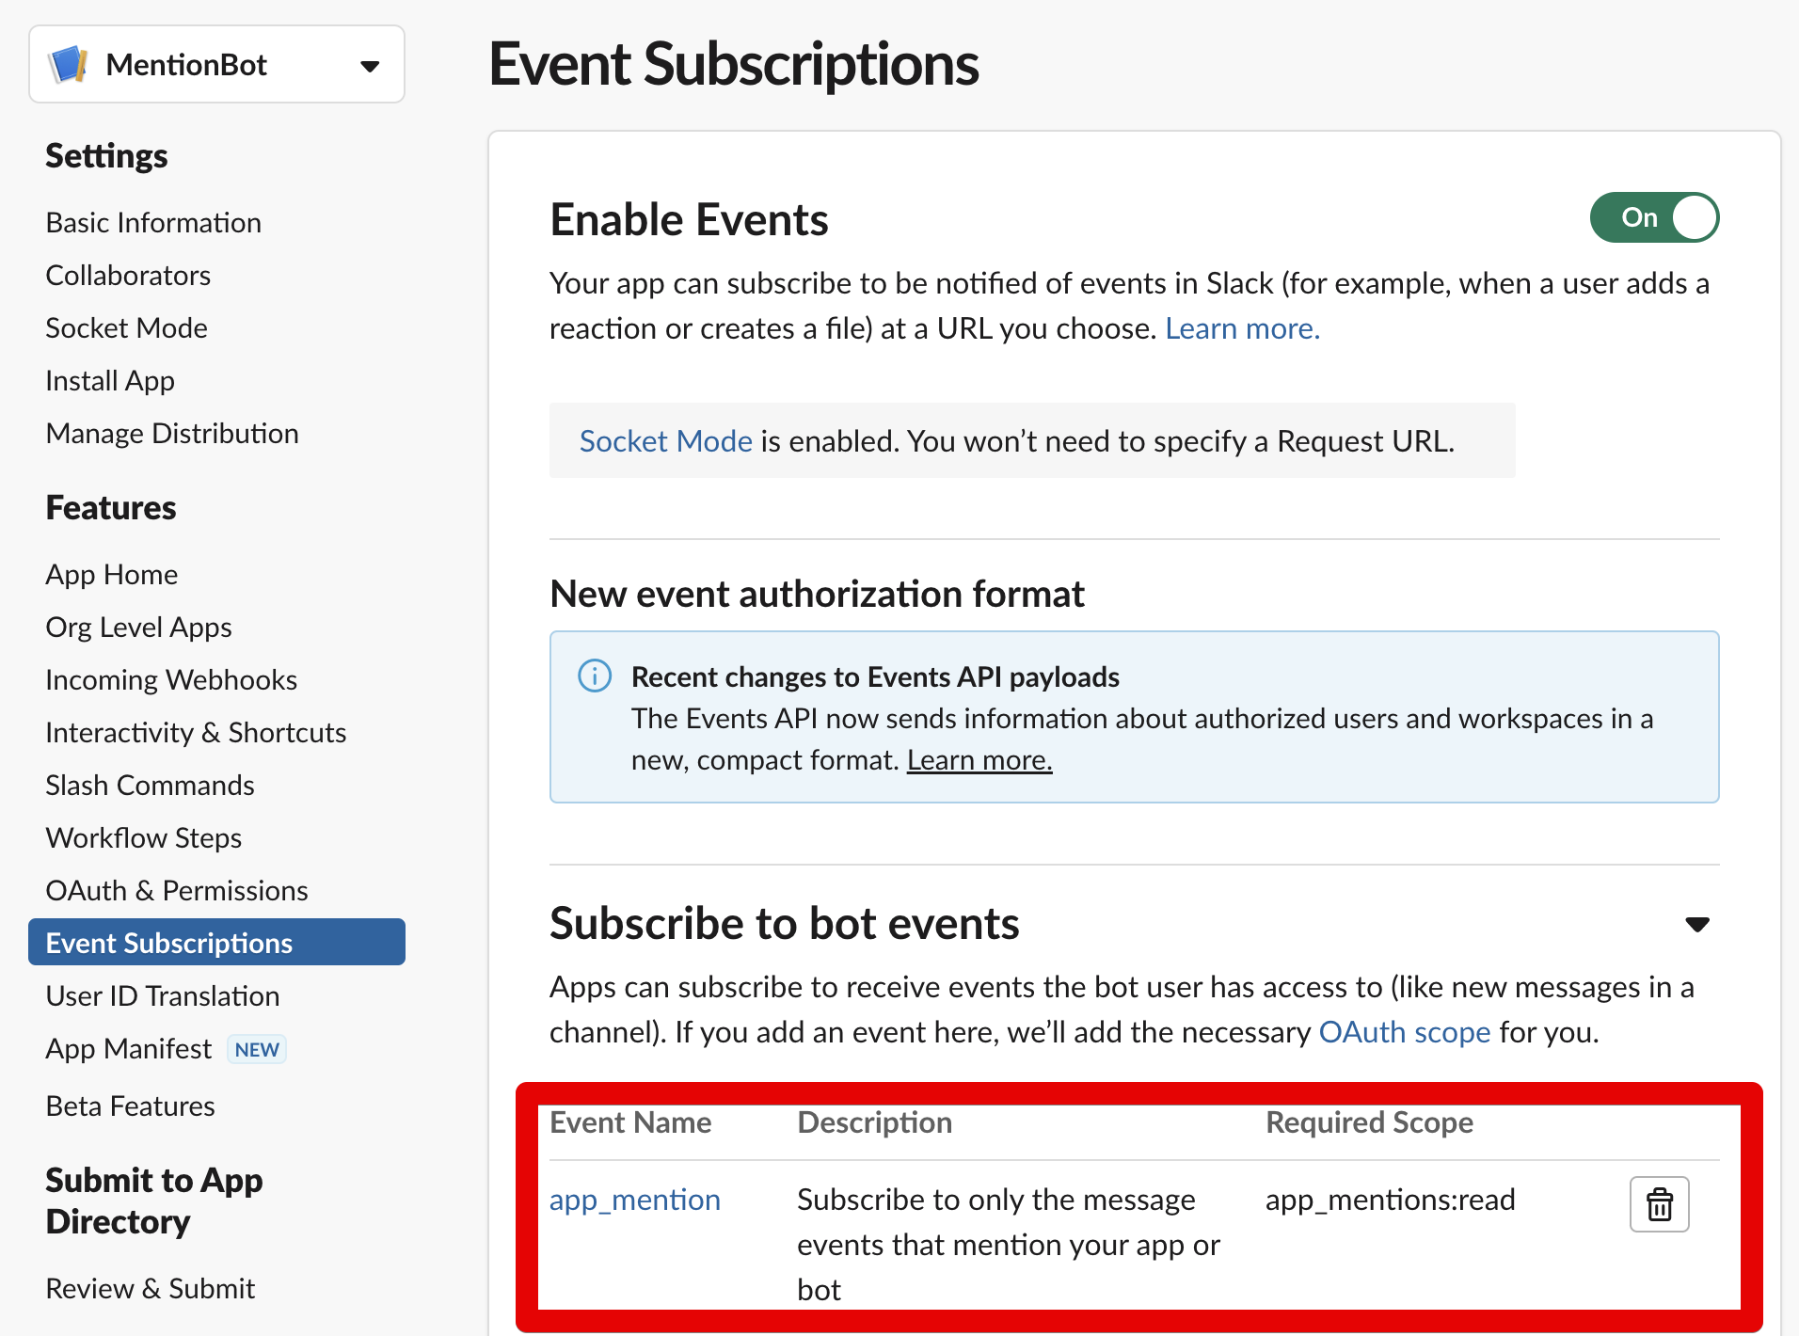Click the Subscribe to bot events heading
This screenshot has width=1799, height=1336.
[785, 924]
